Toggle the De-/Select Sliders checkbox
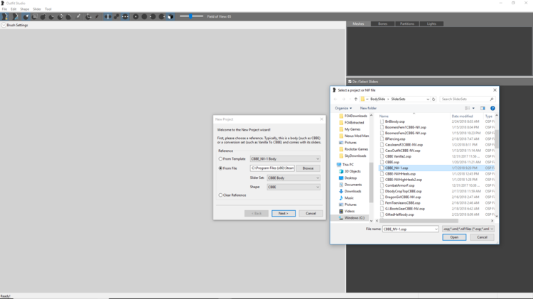Screen dimensions: 533x299 [350, 82]
